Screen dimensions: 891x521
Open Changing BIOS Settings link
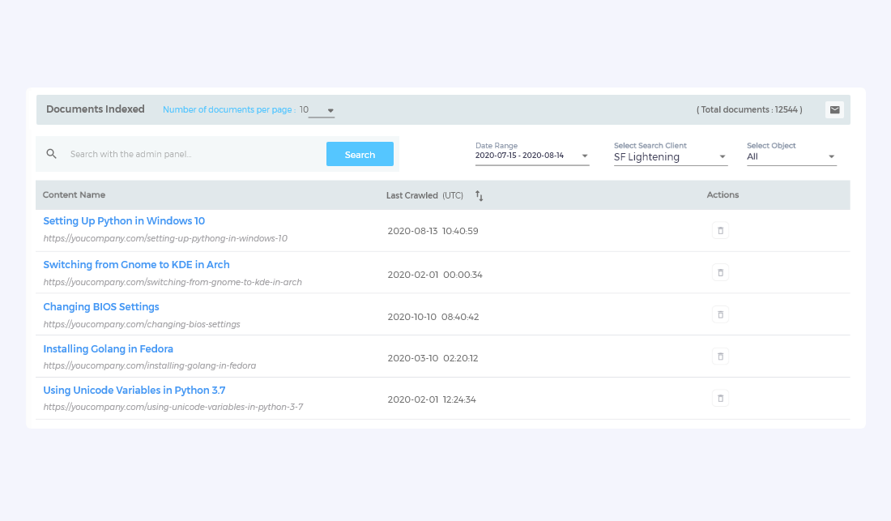click(x=101, y=307)
